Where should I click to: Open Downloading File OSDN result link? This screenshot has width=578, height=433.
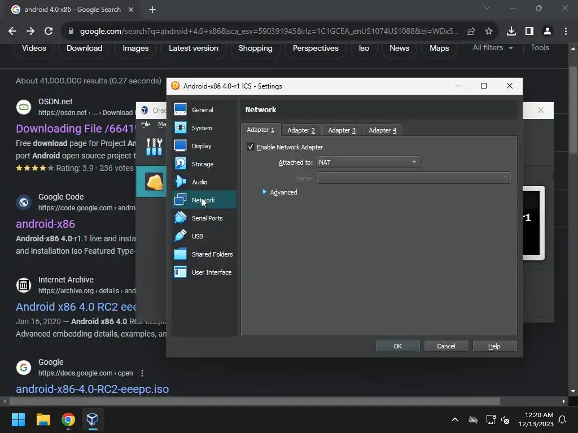(76, 129)
